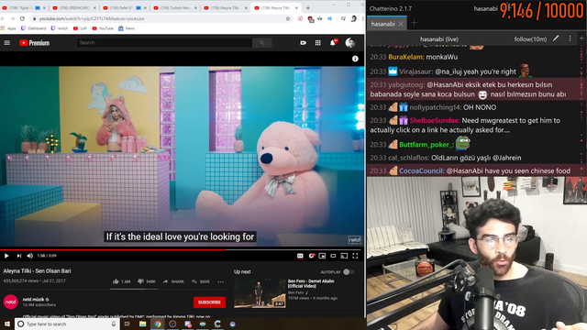The width and height of the screenshot is (587, 330).
Task: Open the Chatterino split three-dot menu
Action: tap(570, 38)
